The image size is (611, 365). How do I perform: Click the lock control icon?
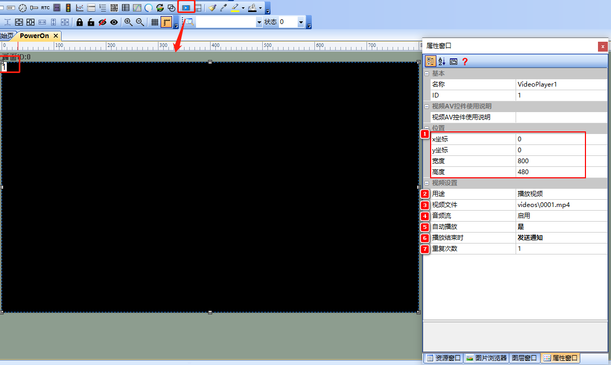coord(80,22)
